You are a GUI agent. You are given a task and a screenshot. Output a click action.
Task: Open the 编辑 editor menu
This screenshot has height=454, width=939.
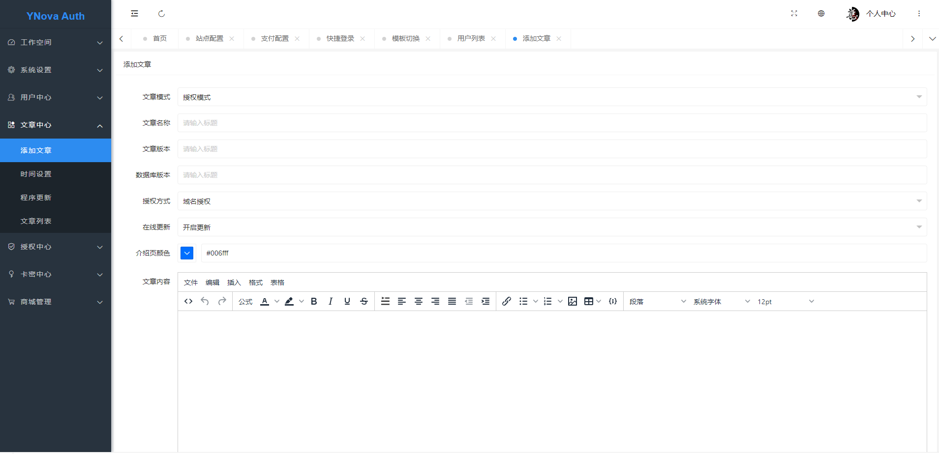[212, 283]
